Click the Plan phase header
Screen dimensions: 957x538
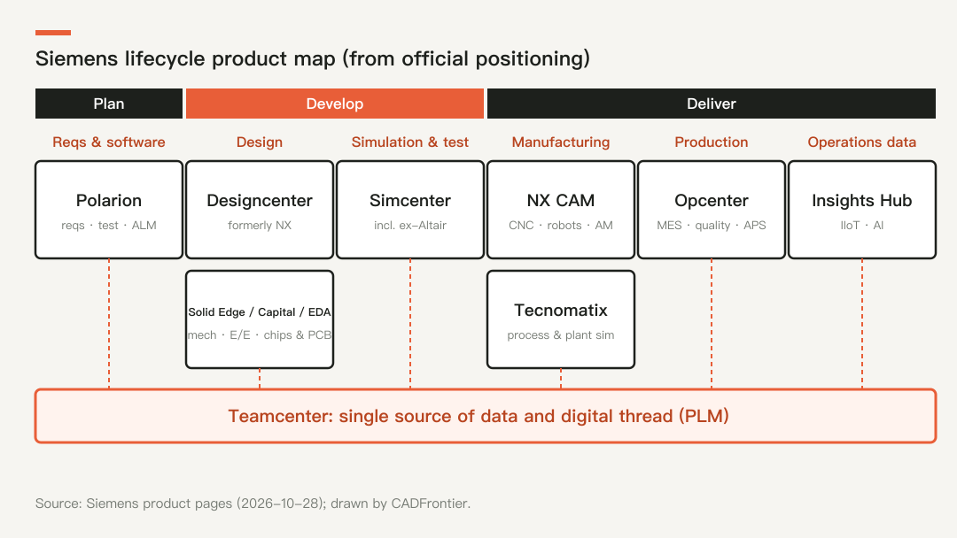(109, 104)
